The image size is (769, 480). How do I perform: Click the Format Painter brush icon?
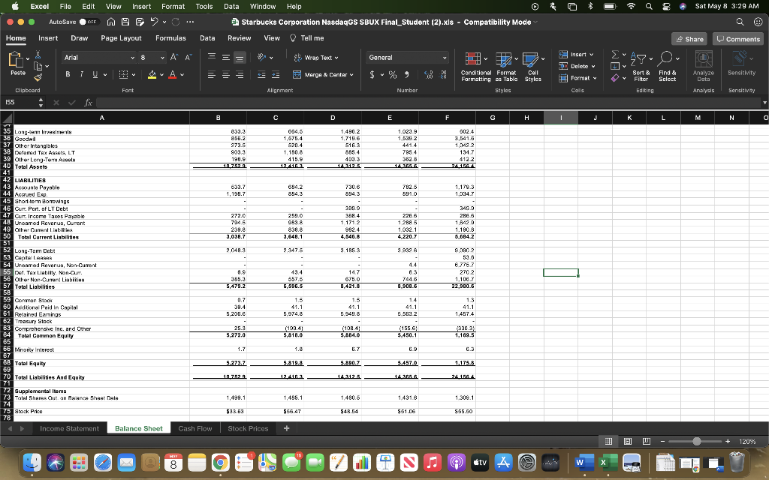[x=38, y=77]
